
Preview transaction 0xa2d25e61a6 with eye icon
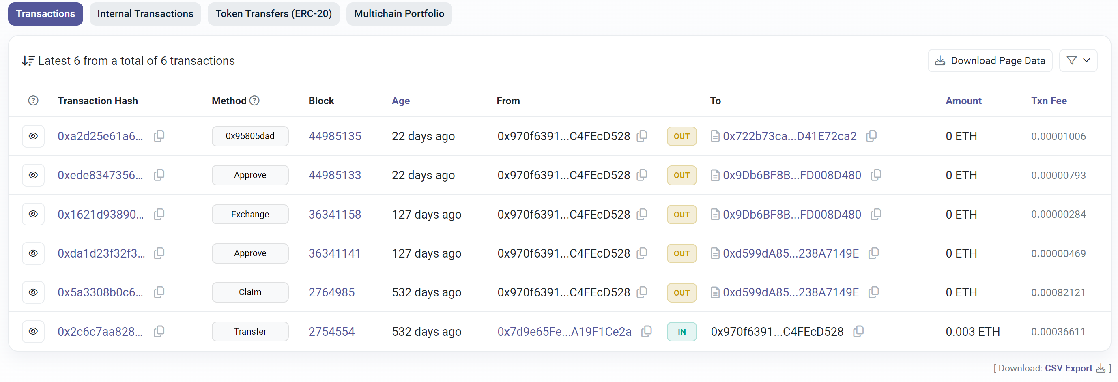tap(33, 136)
